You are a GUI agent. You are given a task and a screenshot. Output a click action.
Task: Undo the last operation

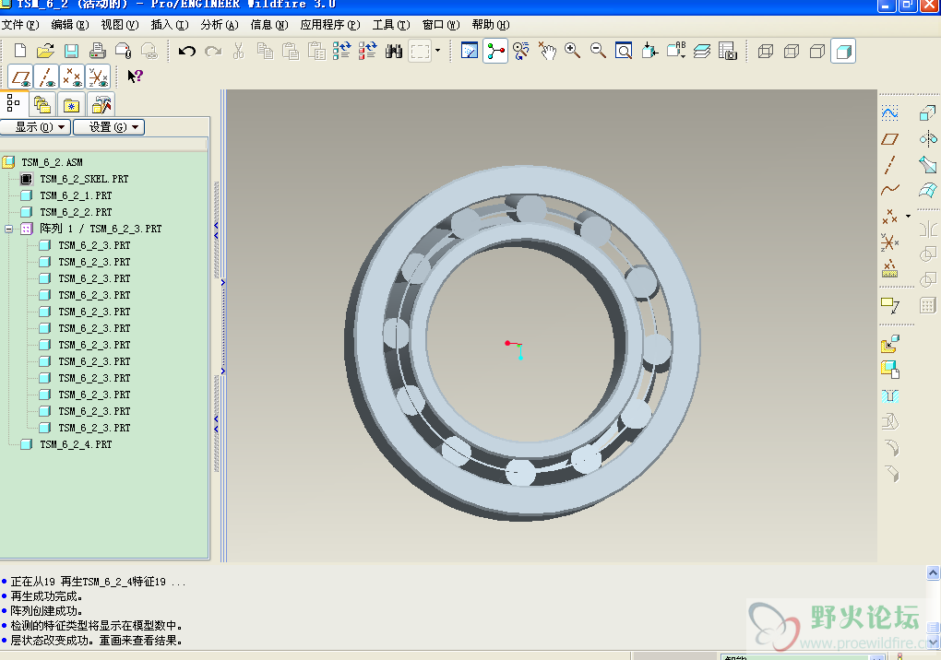pyautogui.click(x=186, y=51)
